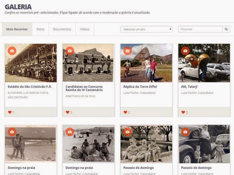Click the GALERIA heading
234x175 pixels.
[18, 7]
